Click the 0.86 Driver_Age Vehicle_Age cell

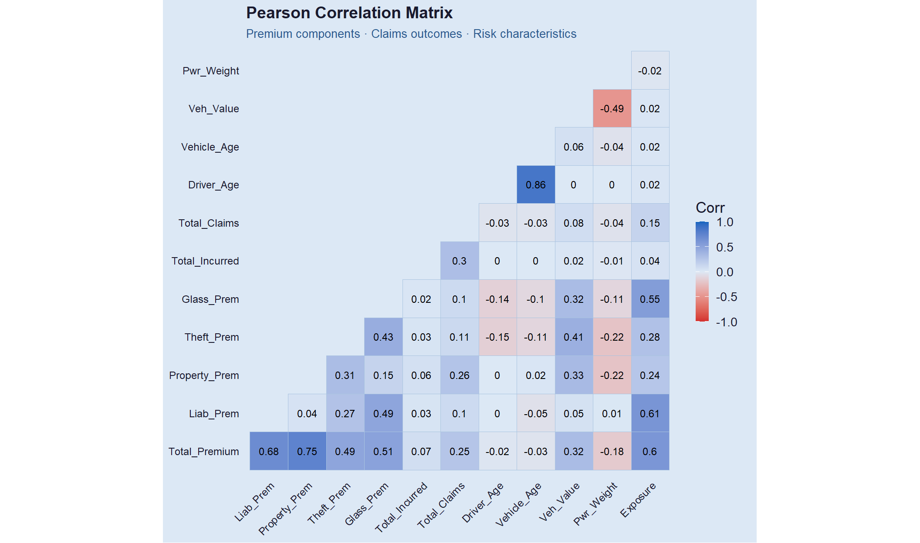536,184
